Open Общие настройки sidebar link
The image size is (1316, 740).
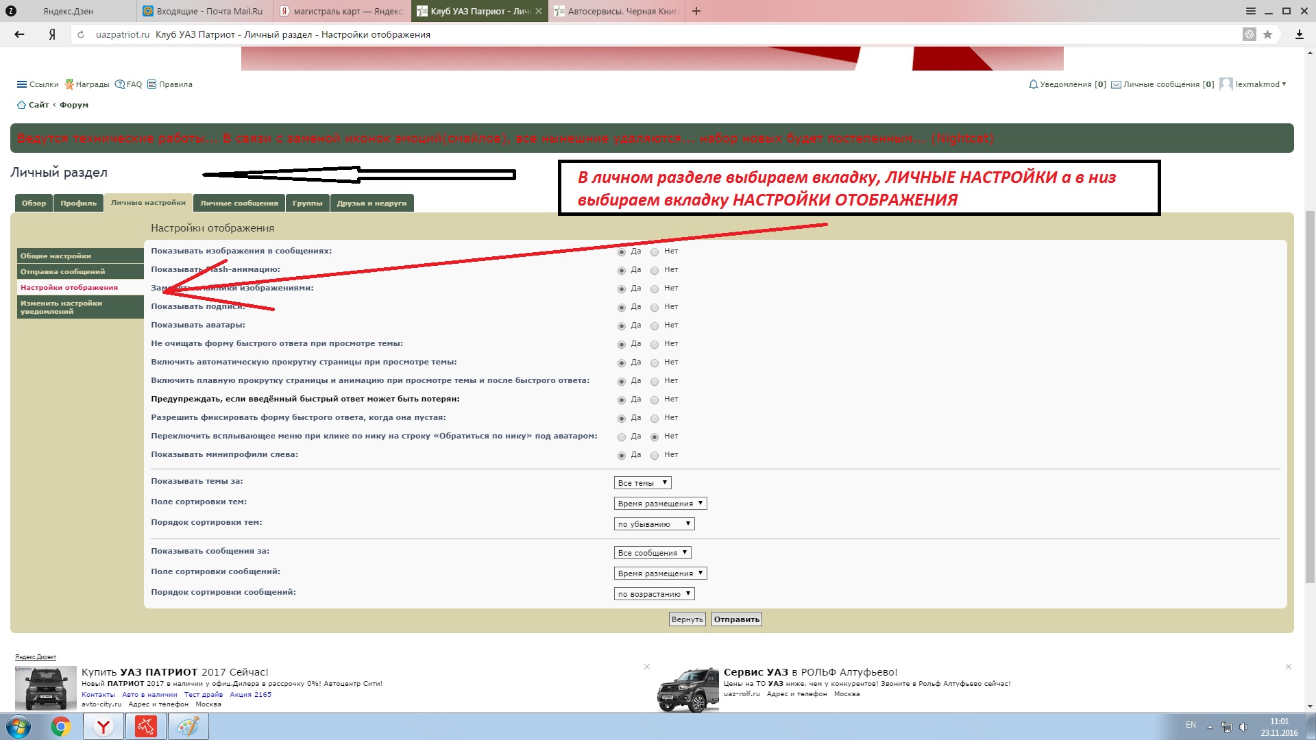coord(56,256)
